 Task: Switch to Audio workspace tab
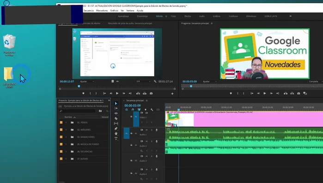(x=202, y=16)
